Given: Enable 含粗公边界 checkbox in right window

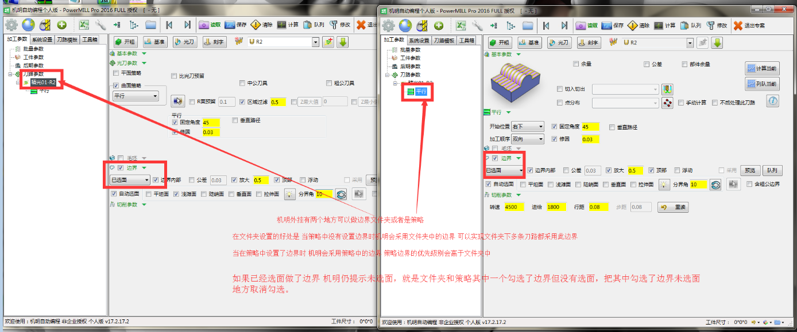Looking at the screenshot, I should pos(749,184).
